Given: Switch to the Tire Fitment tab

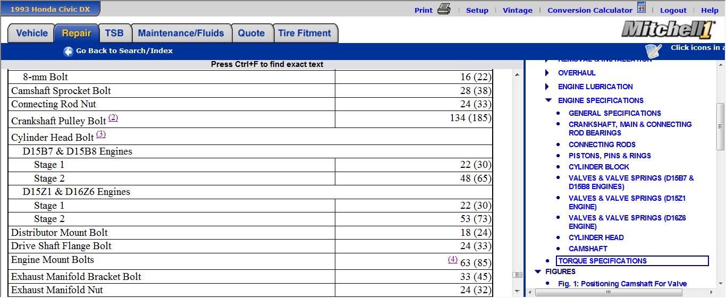Looking at the screenshot, I should (x=305, y=33).
